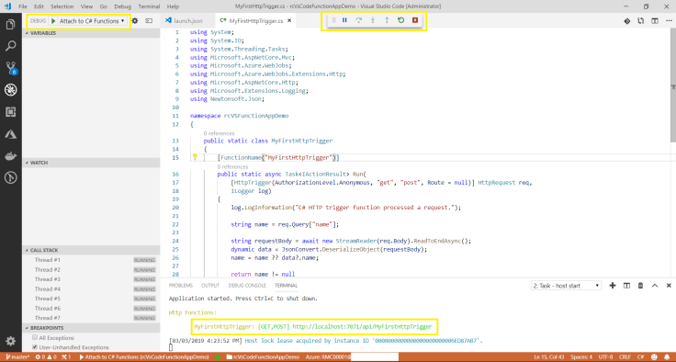Screen dimensions: 676x362
Task: Enable the All Exceptions breakpoint checkbox
Action: click(35, 338)
